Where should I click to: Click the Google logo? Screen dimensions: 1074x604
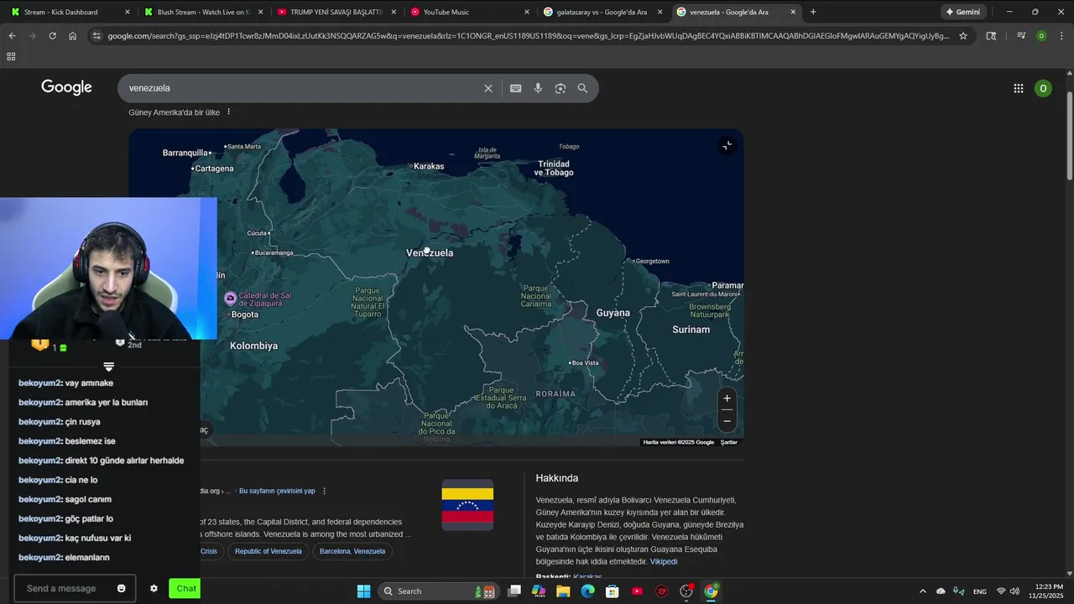coord(66,87)
